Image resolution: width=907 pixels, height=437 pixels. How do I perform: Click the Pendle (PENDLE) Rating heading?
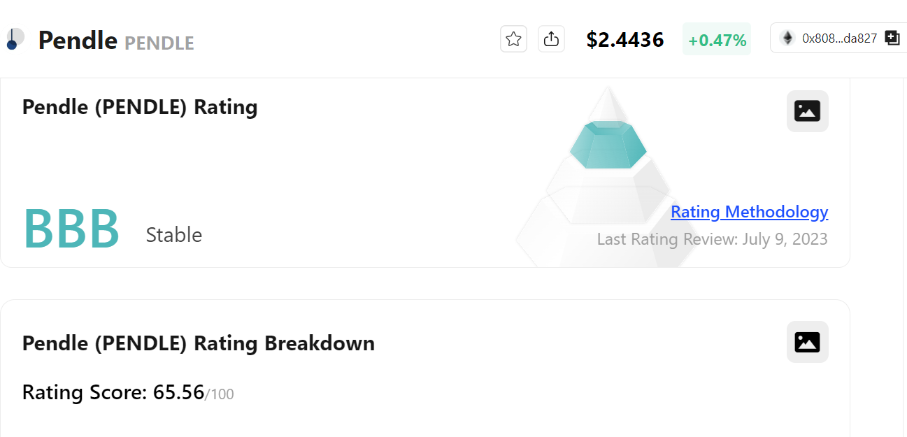(140, 108)
